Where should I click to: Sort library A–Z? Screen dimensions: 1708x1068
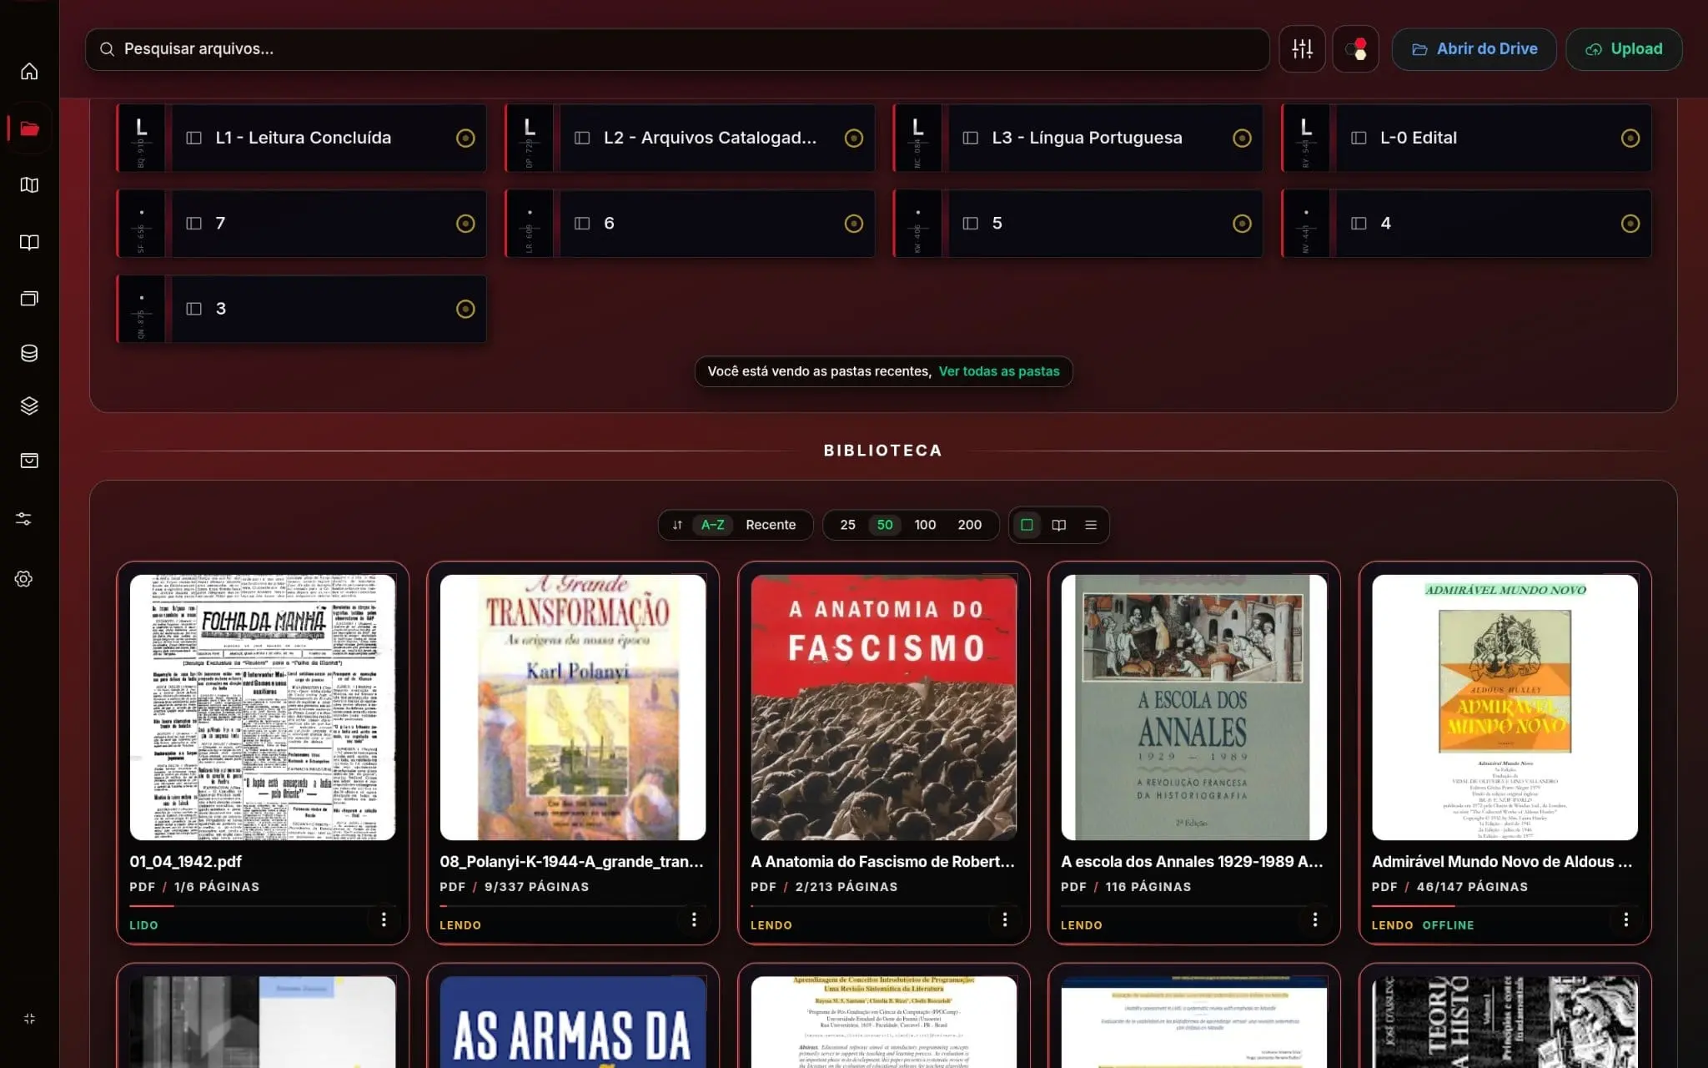(712, 525)
